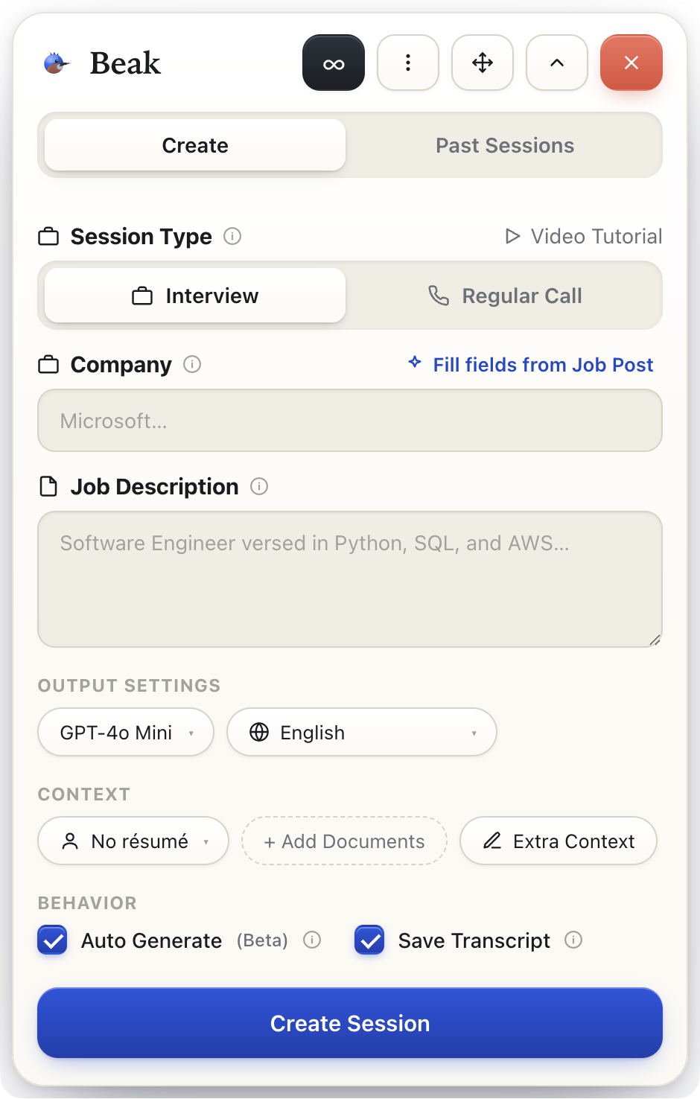Collapse the panel with the chevron-up button
Screen dimensions: 700x1099
pos(557,63)
